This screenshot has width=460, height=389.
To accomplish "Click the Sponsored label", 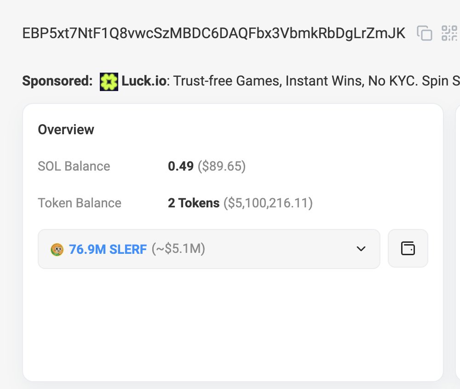I will (x=57, y=81).
